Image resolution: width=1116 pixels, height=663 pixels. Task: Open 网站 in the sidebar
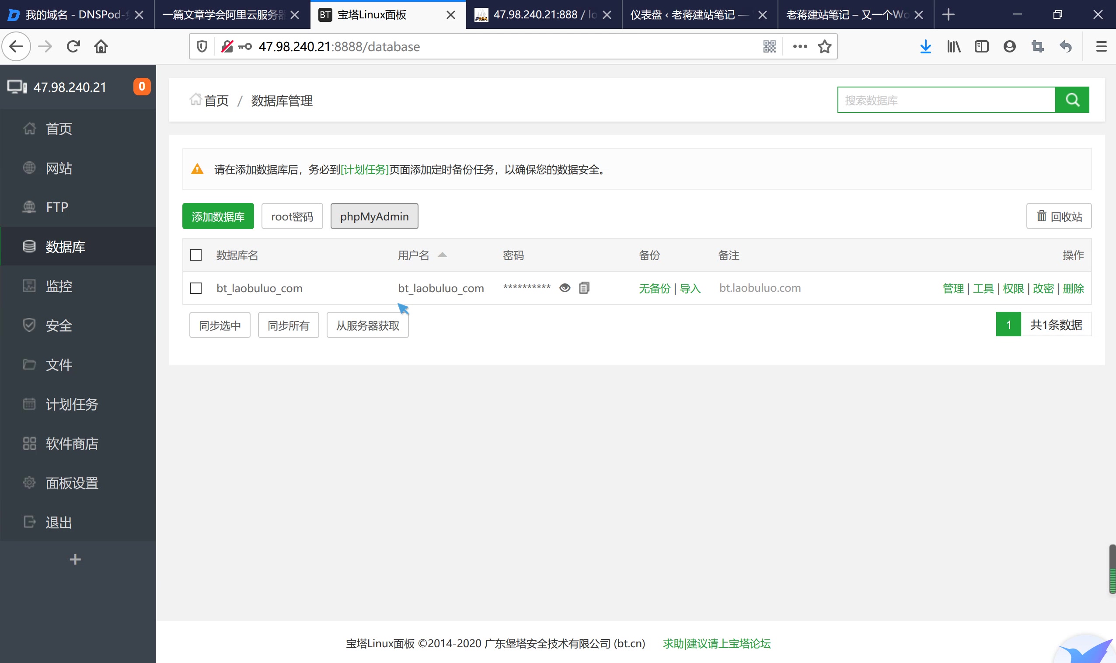pyautogui.click(x=78, y=168)
